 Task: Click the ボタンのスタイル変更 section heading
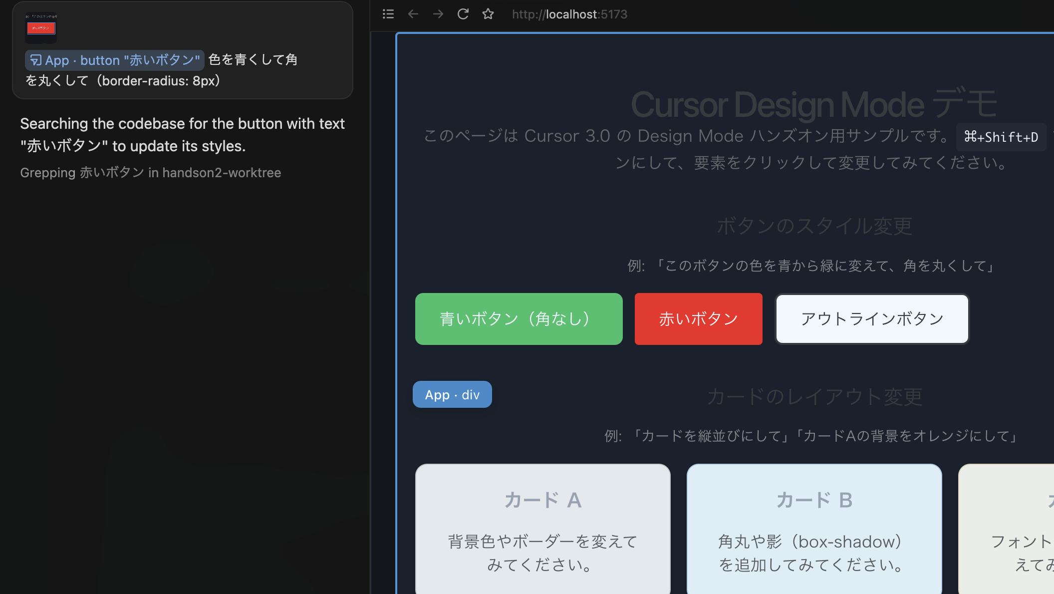(814, 226)
